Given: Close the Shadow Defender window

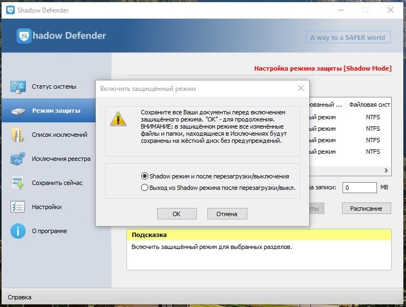Looking at the screenshot, I should point(391,10).
